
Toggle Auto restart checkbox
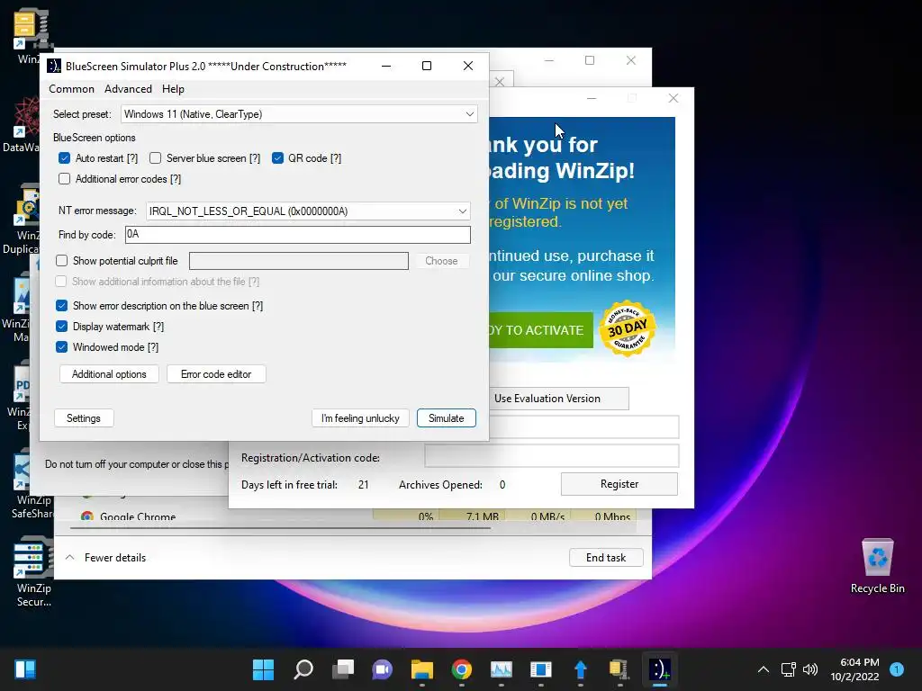click(x=65, y=158)
